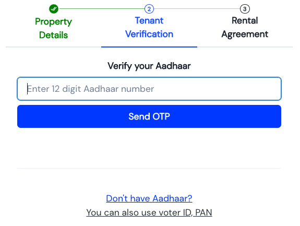Click the "Verify your Aadhaar" heading
The width and height of the screenshot is (300, 226).
[x=149, y=66]
